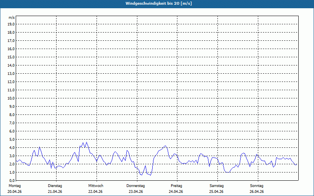
Task: Select the 17,0 y-axis value
Action: (11, 41)
